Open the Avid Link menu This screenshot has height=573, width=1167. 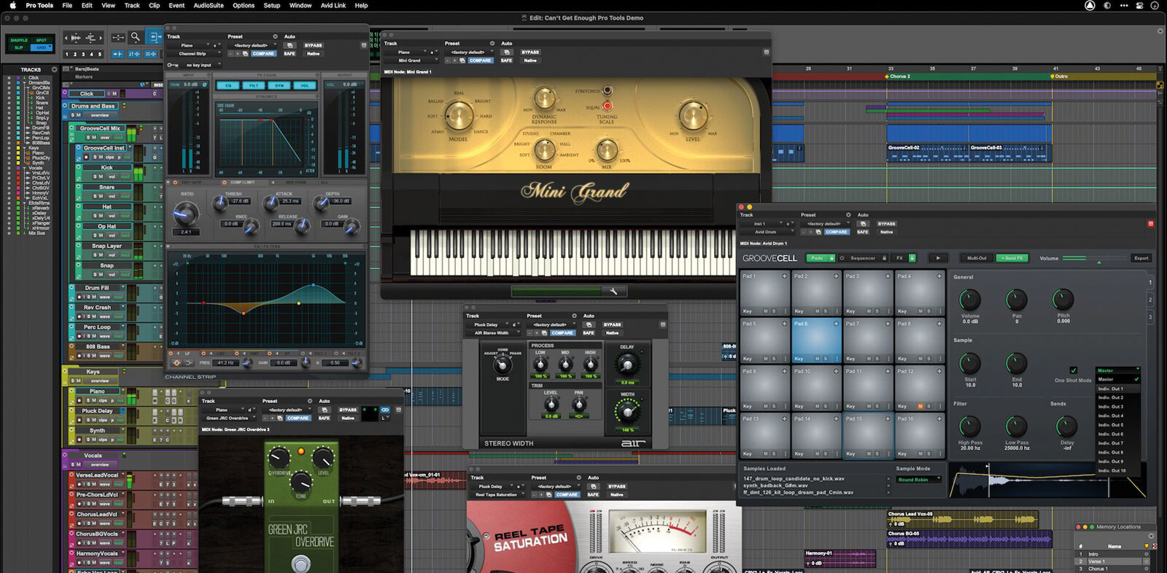click(x=333, y=5)
